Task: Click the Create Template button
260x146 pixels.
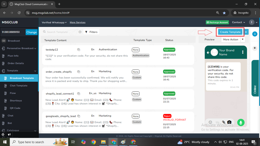Action: pyautogui.click(x=230, y=32)
